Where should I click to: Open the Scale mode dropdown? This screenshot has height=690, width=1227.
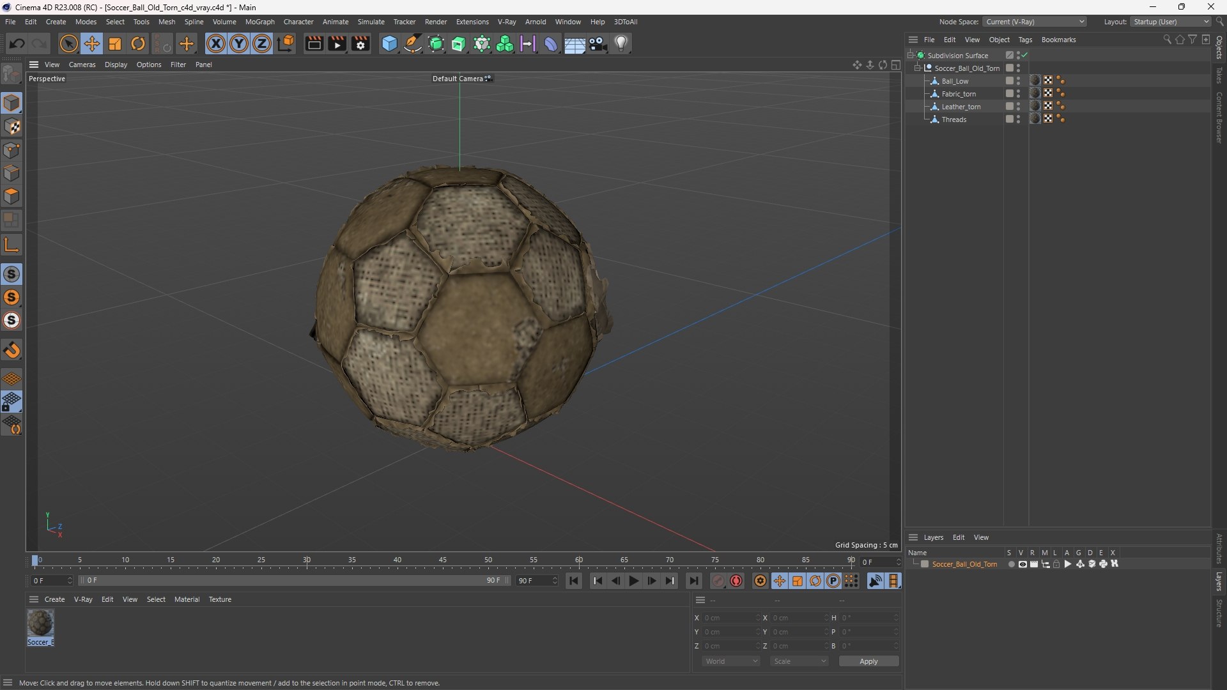(x=799, y=661)
